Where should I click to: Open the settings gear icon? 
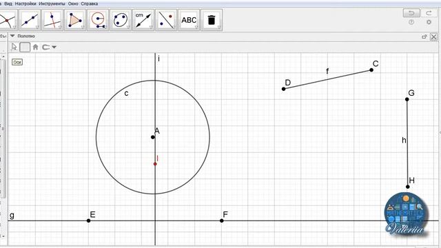click(429, 22)
